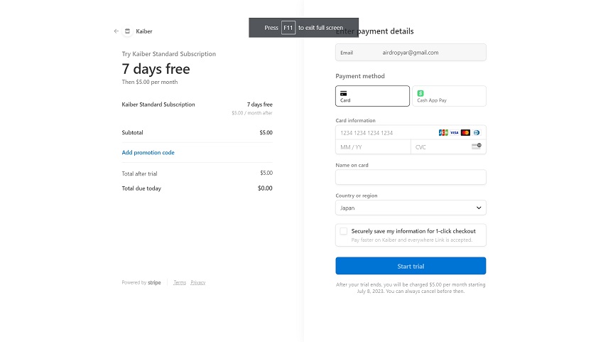608x342 pixels.
Task: Open the Terms link
Action: (x=180, y=282)
